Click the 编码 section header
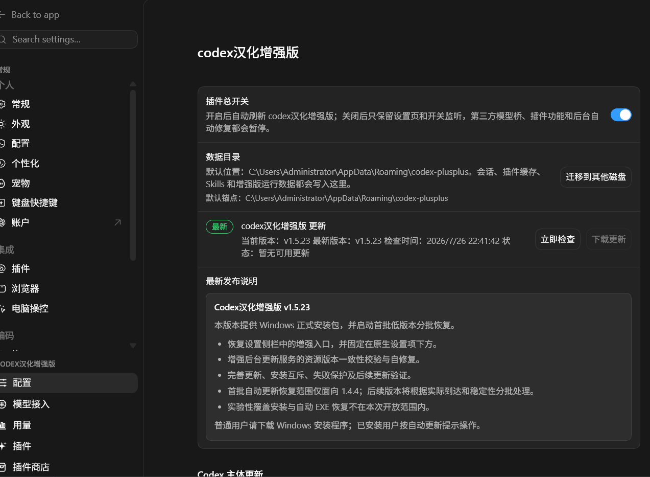Screen dimensions: 650x477 click(7, 336)
